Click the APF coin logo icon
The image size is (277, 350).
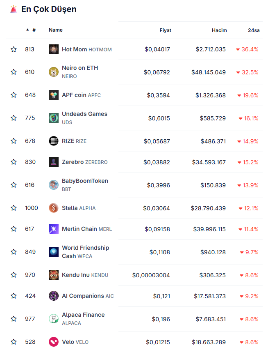click(x=54, y=95)
